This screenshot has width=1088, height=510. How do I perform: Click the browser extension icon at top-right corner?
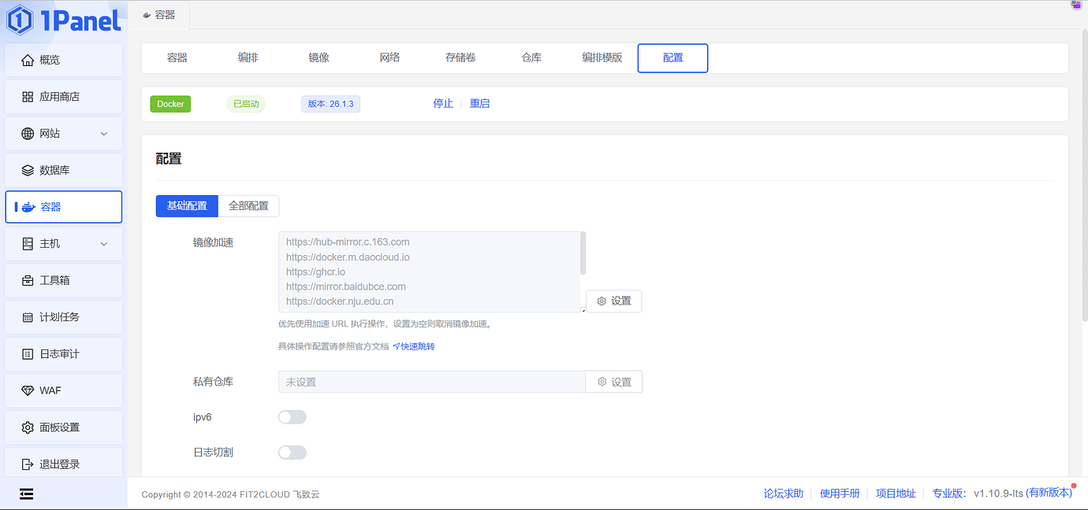pos(1075,4)
